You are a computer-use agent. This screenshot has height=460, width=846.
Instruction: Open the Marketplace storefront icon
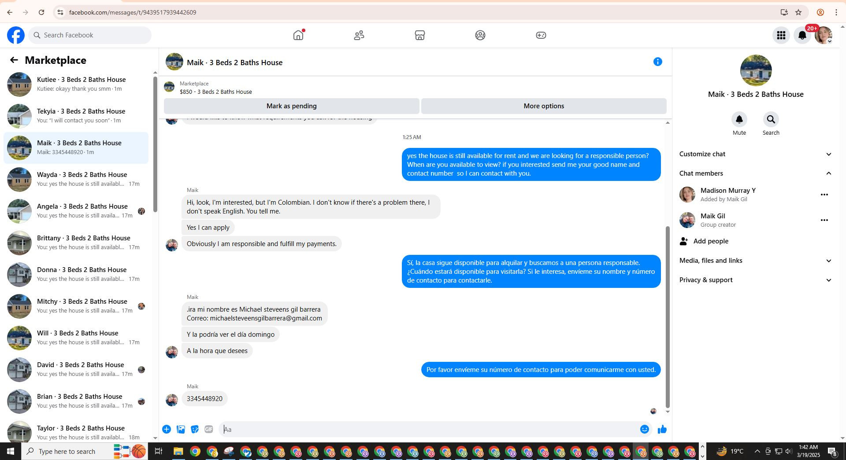coord(420,35)
